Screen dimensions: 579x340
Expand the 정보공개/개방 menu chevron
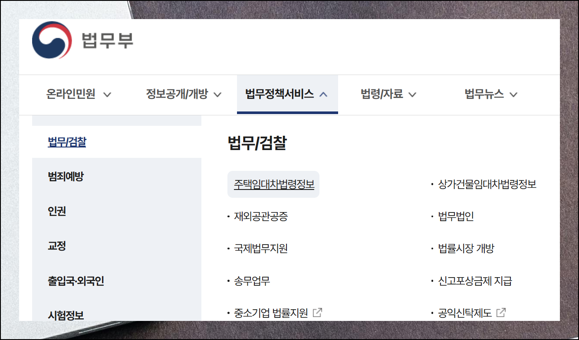coord(218,95)
